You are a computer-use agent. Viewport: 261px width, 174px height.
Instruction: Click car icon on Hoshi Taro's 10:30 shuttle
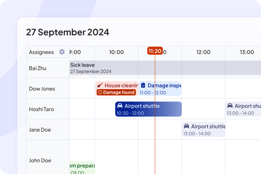click(x=120, y=106)
